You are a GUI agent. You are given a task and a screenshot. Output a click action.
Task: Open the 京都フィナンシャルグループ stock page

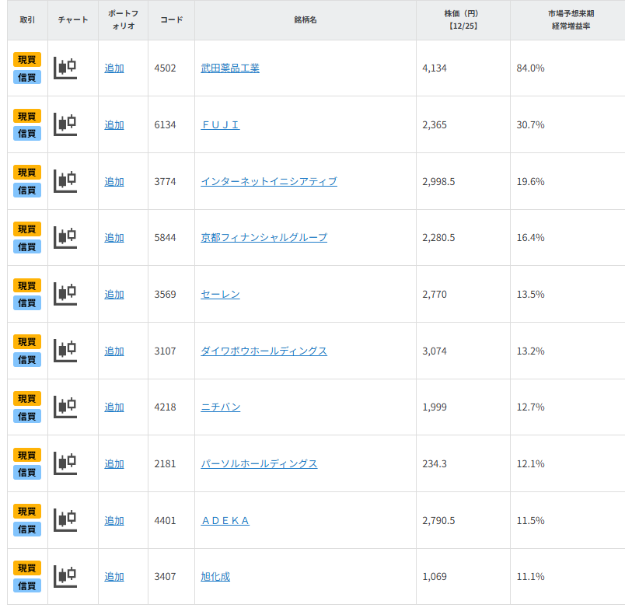[x=264, y=238]
